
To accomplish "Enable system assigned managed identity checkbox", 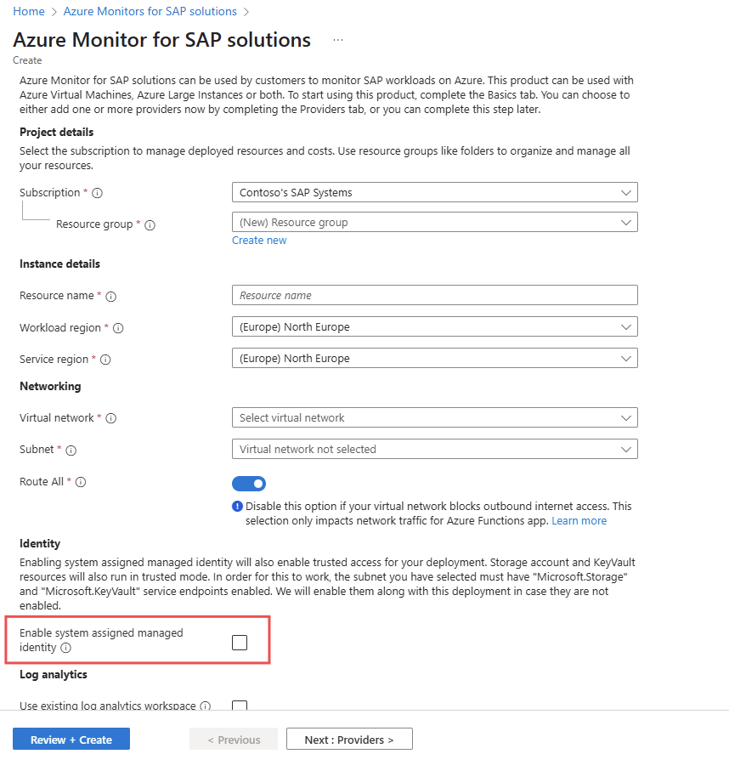I will pyautogui.click(x=240, y=642).
